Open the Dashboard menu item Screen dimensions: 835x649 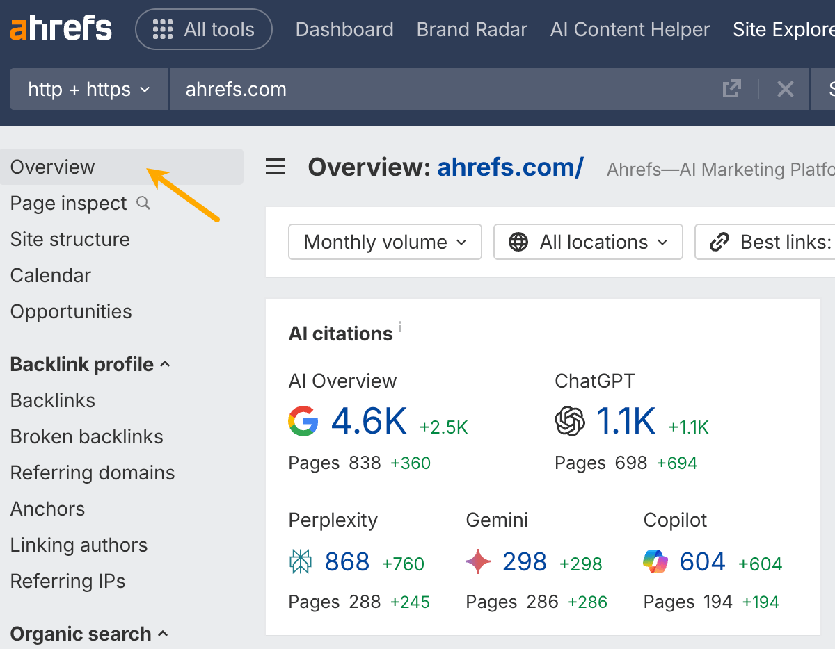344,29
